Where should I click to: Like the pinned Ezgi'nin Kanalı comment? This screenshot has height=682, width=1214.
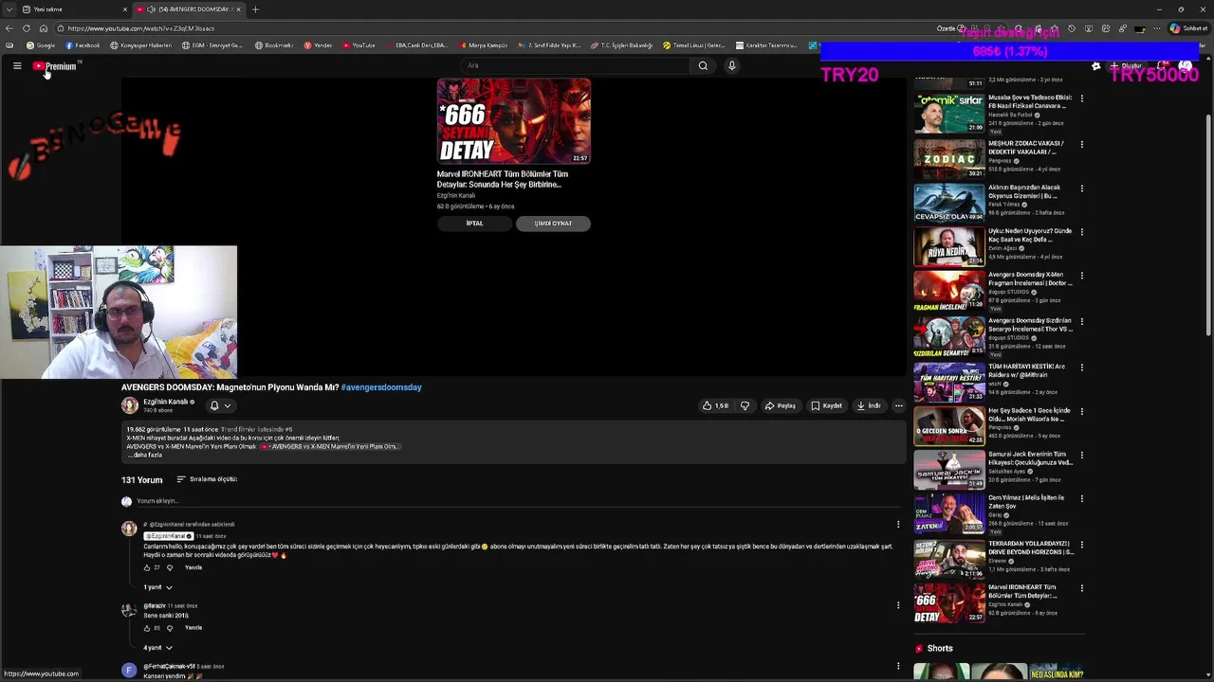click(147, 567)
